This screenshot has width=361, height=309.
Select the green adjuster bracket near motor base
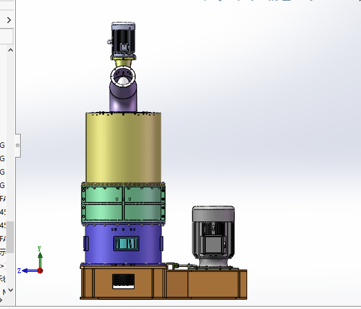pyautogui.click(x=177, y=266)
